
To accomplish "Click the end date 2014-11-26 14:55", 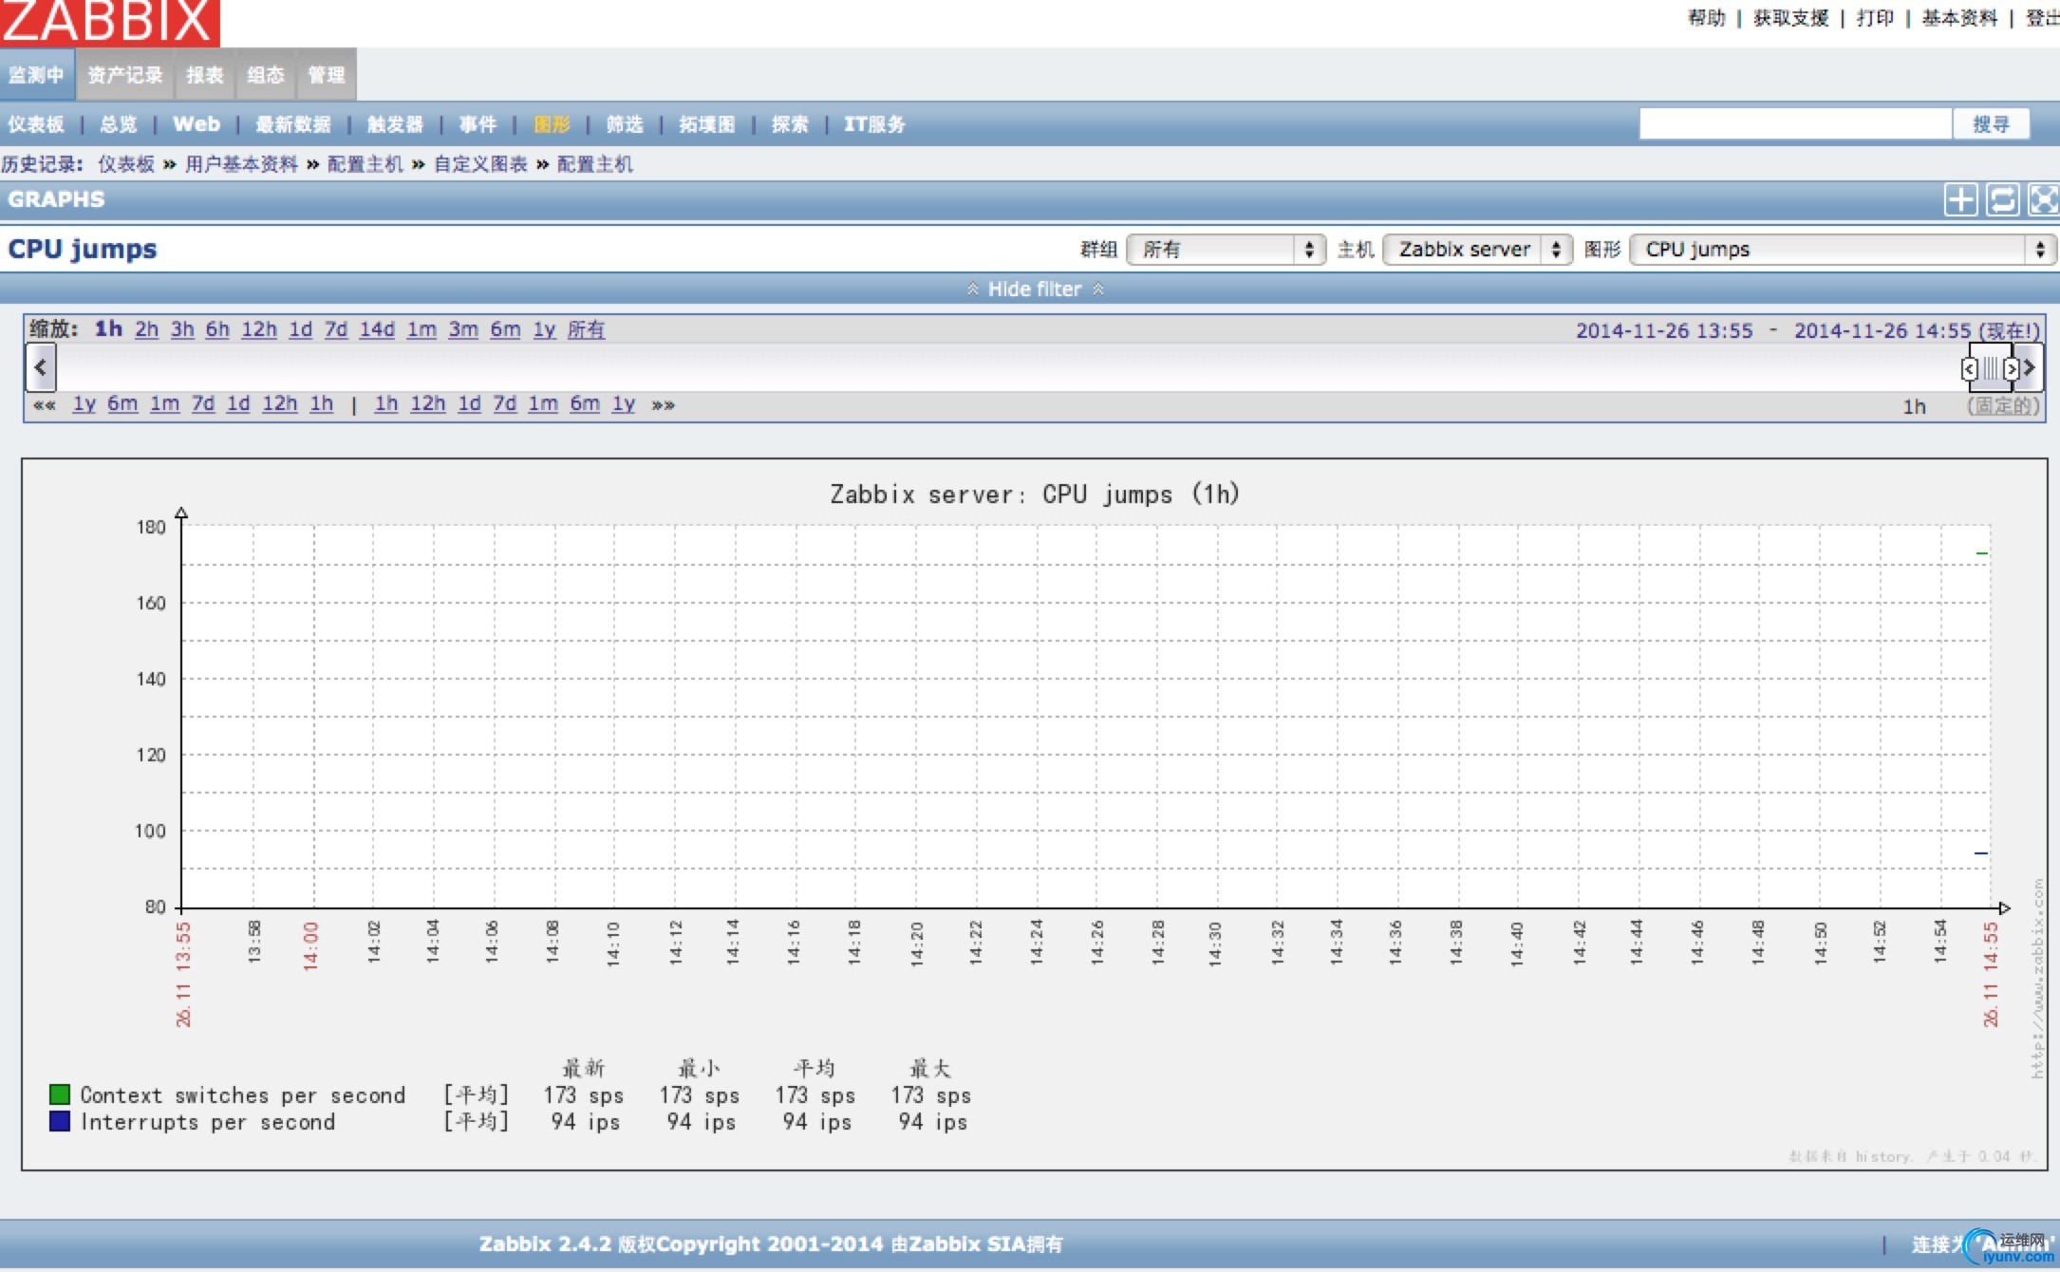I will (1882, 330).
